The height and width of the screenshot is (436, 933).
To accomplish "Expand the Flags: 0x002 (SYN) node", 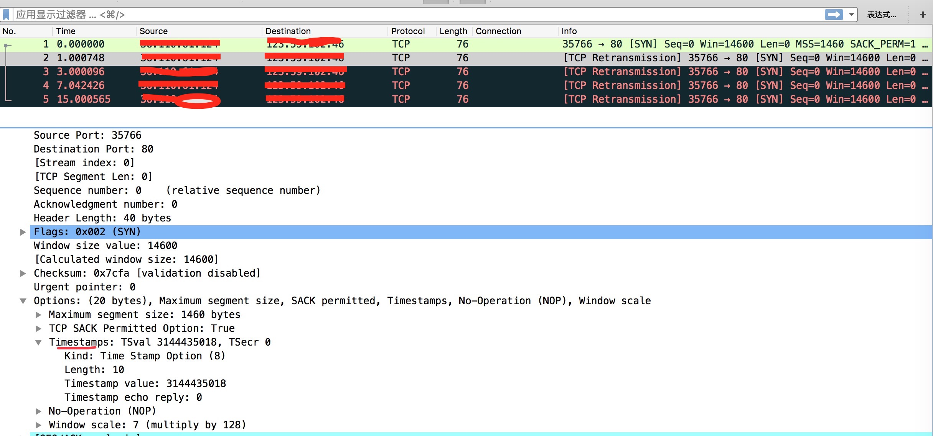I will 23,232.
